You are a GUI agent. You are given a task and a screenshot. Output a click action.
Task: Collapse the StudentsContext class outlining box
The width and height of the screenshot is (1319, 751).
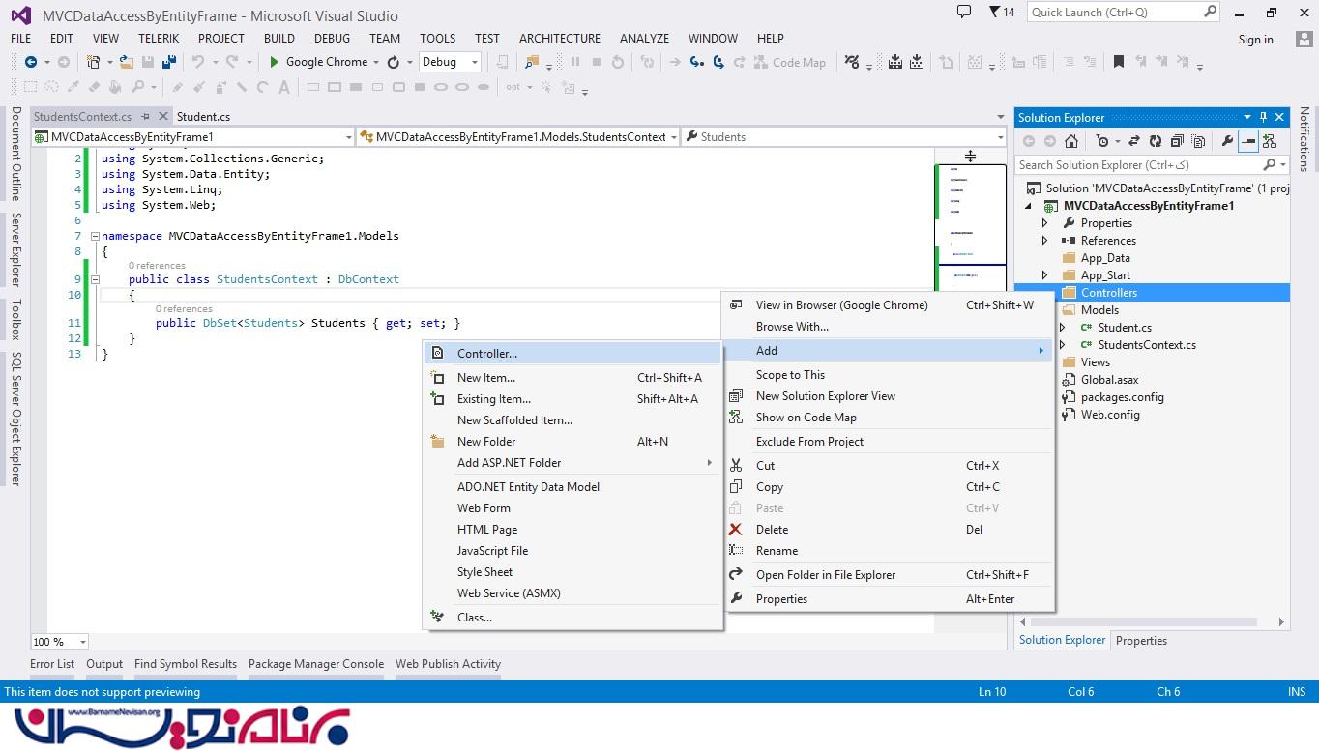tap(95, 279)
